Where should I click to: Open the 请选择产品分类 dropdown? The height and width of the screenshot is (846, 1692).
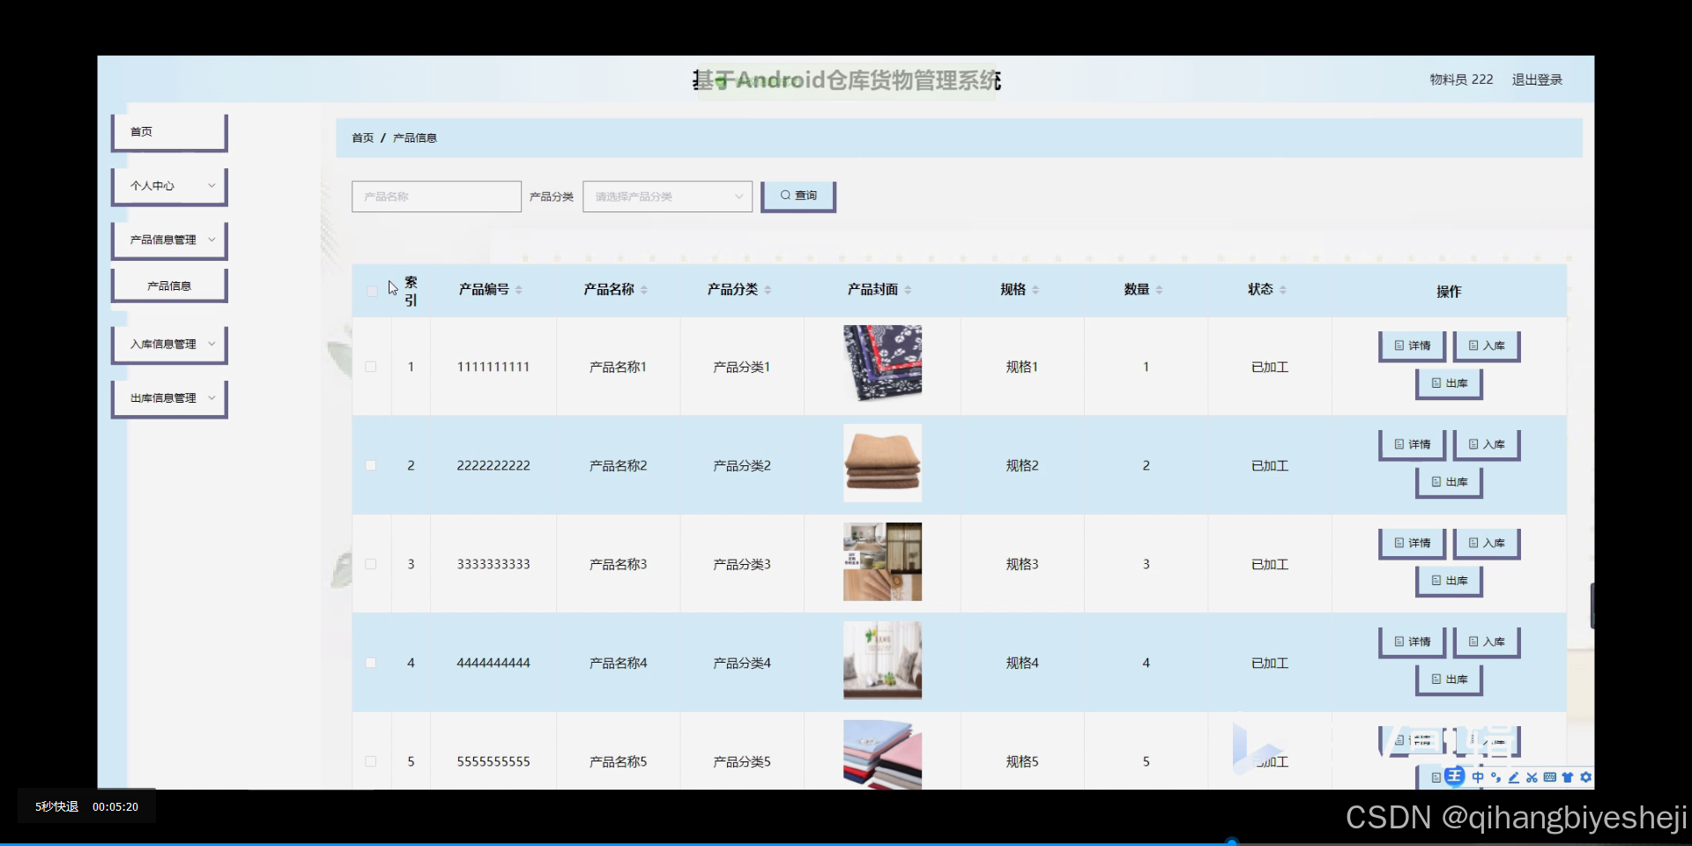click(667, 196)
